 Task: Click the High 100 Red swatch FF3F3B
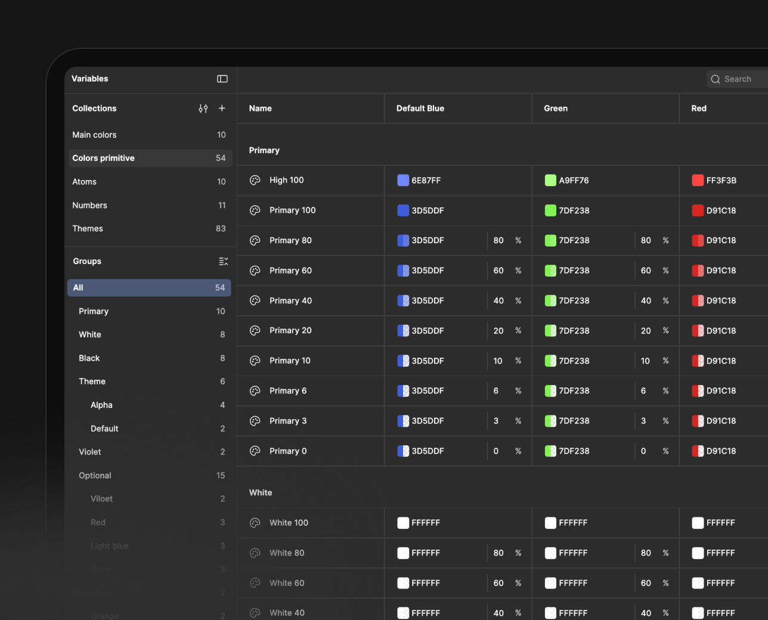[698, 180]
